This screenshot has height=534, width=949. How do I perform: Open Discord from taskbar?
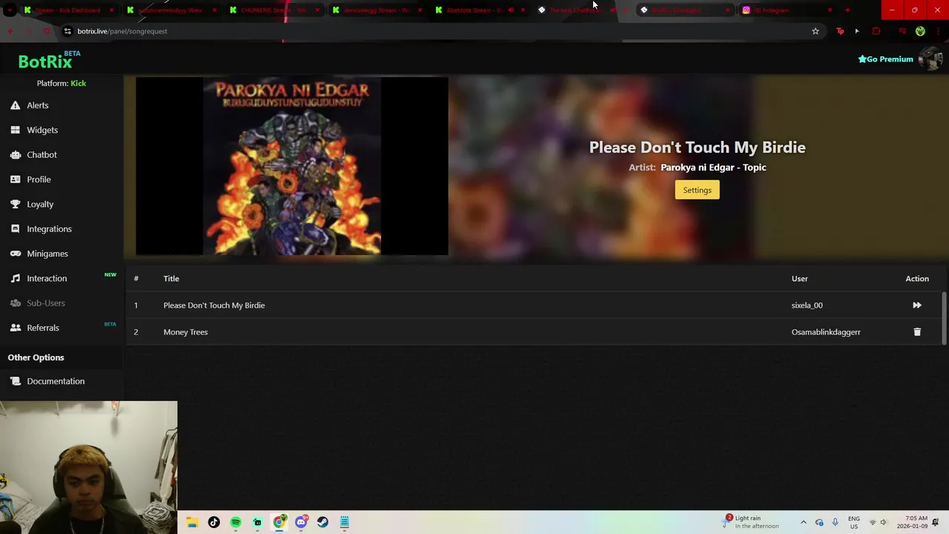pos(301,522)
